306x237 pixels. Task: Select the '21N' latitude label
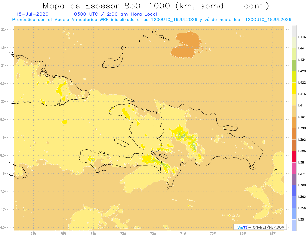(x=4, y=66)
